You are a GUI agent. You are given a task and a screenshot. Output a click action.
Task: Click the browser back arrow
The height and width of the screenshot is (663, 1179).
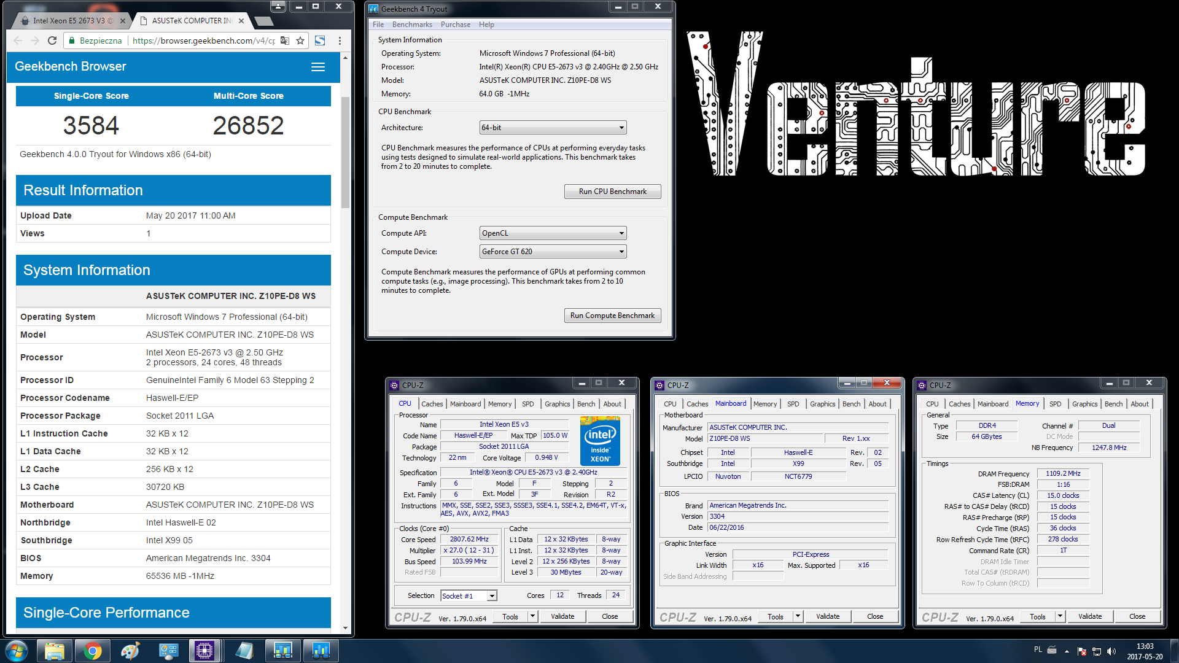tap(18, 41)
